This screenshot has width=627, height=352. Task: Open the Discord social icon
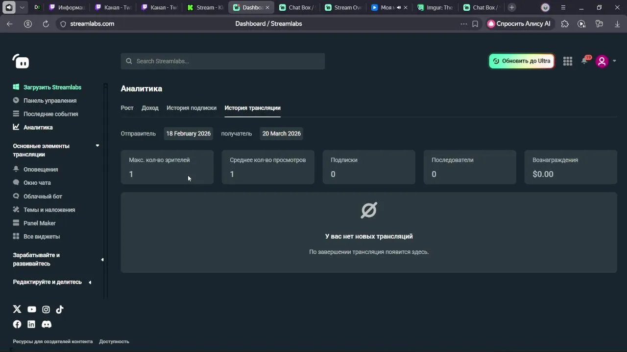tap(47, 324)
